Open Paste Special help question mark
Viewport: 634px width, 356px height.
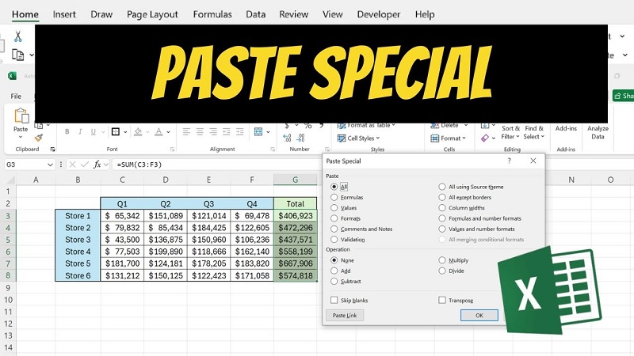[x=509, y=161]
